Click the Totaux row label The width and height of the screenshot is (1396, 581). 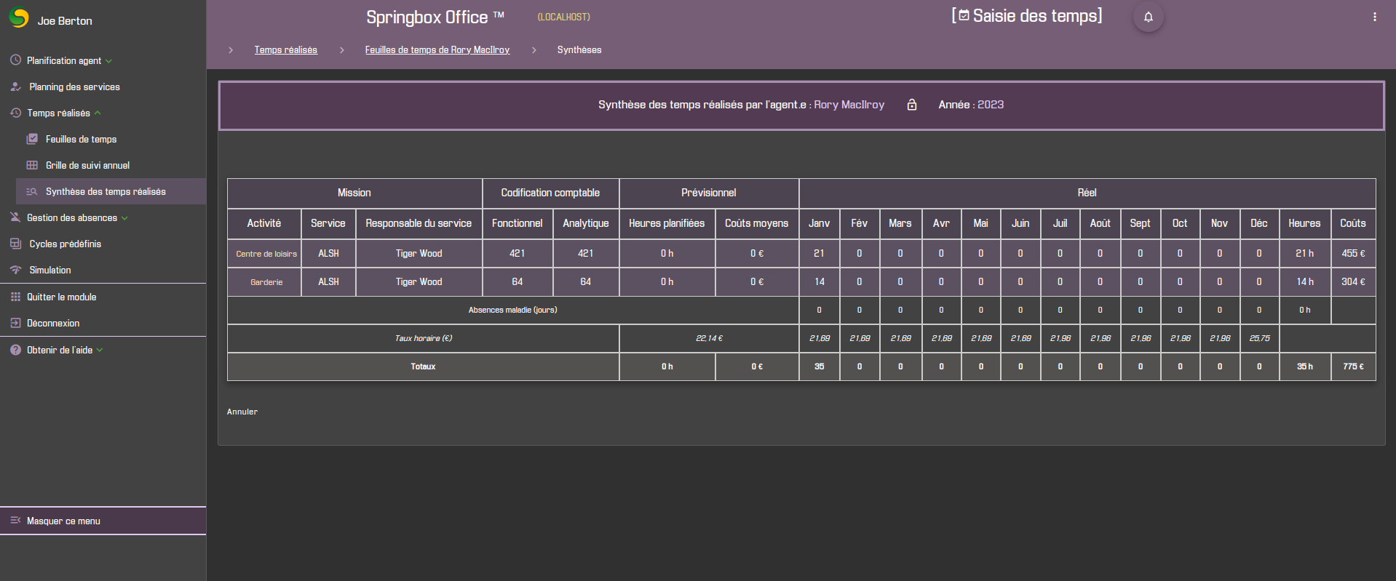[x=423, y=366]
